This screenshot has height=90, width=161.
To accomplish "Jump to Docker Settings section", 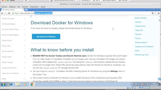I will tap(140, 18).
